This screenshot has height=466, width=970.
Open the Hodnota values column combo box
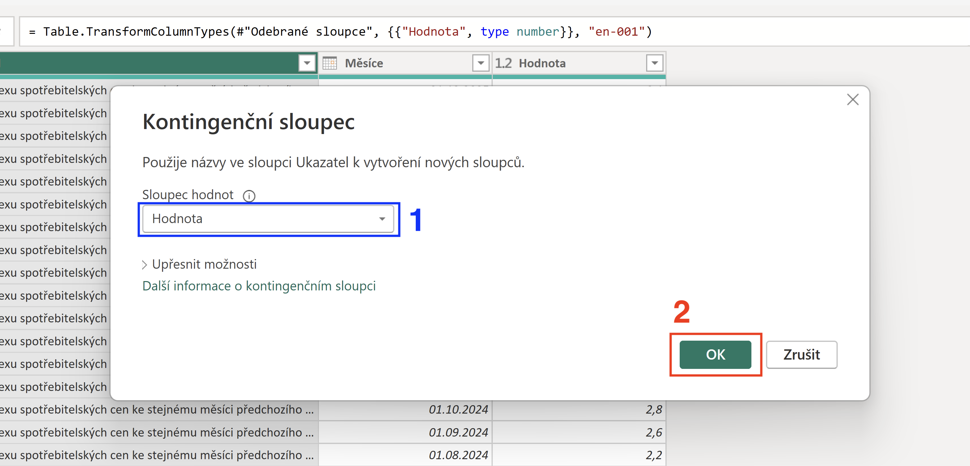[x=268, y=219]
